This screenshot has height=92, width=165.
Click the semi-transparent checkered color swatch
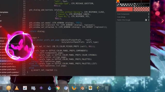click(x=142, y=9)
